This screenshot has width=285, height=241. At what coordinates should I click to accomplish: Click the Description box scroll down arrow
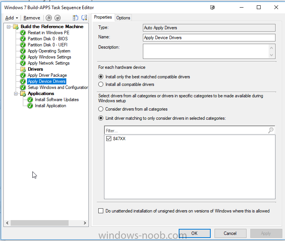coord(271,55)
